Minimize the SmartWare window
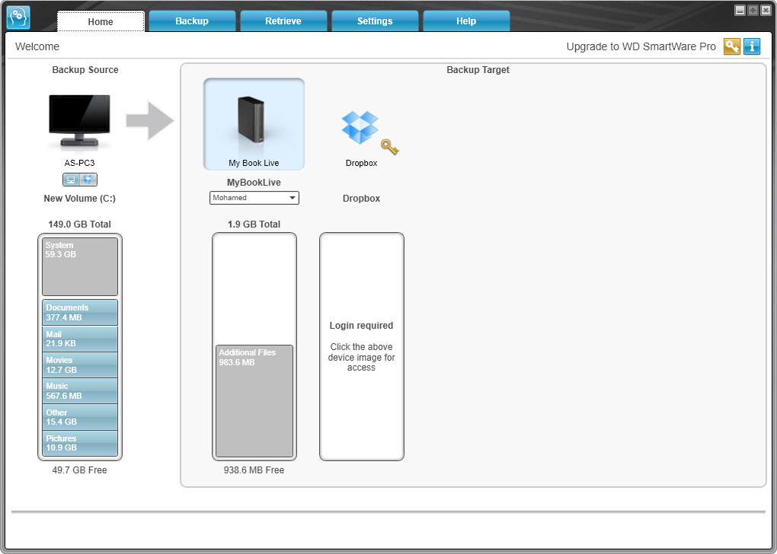 point(740,11)
